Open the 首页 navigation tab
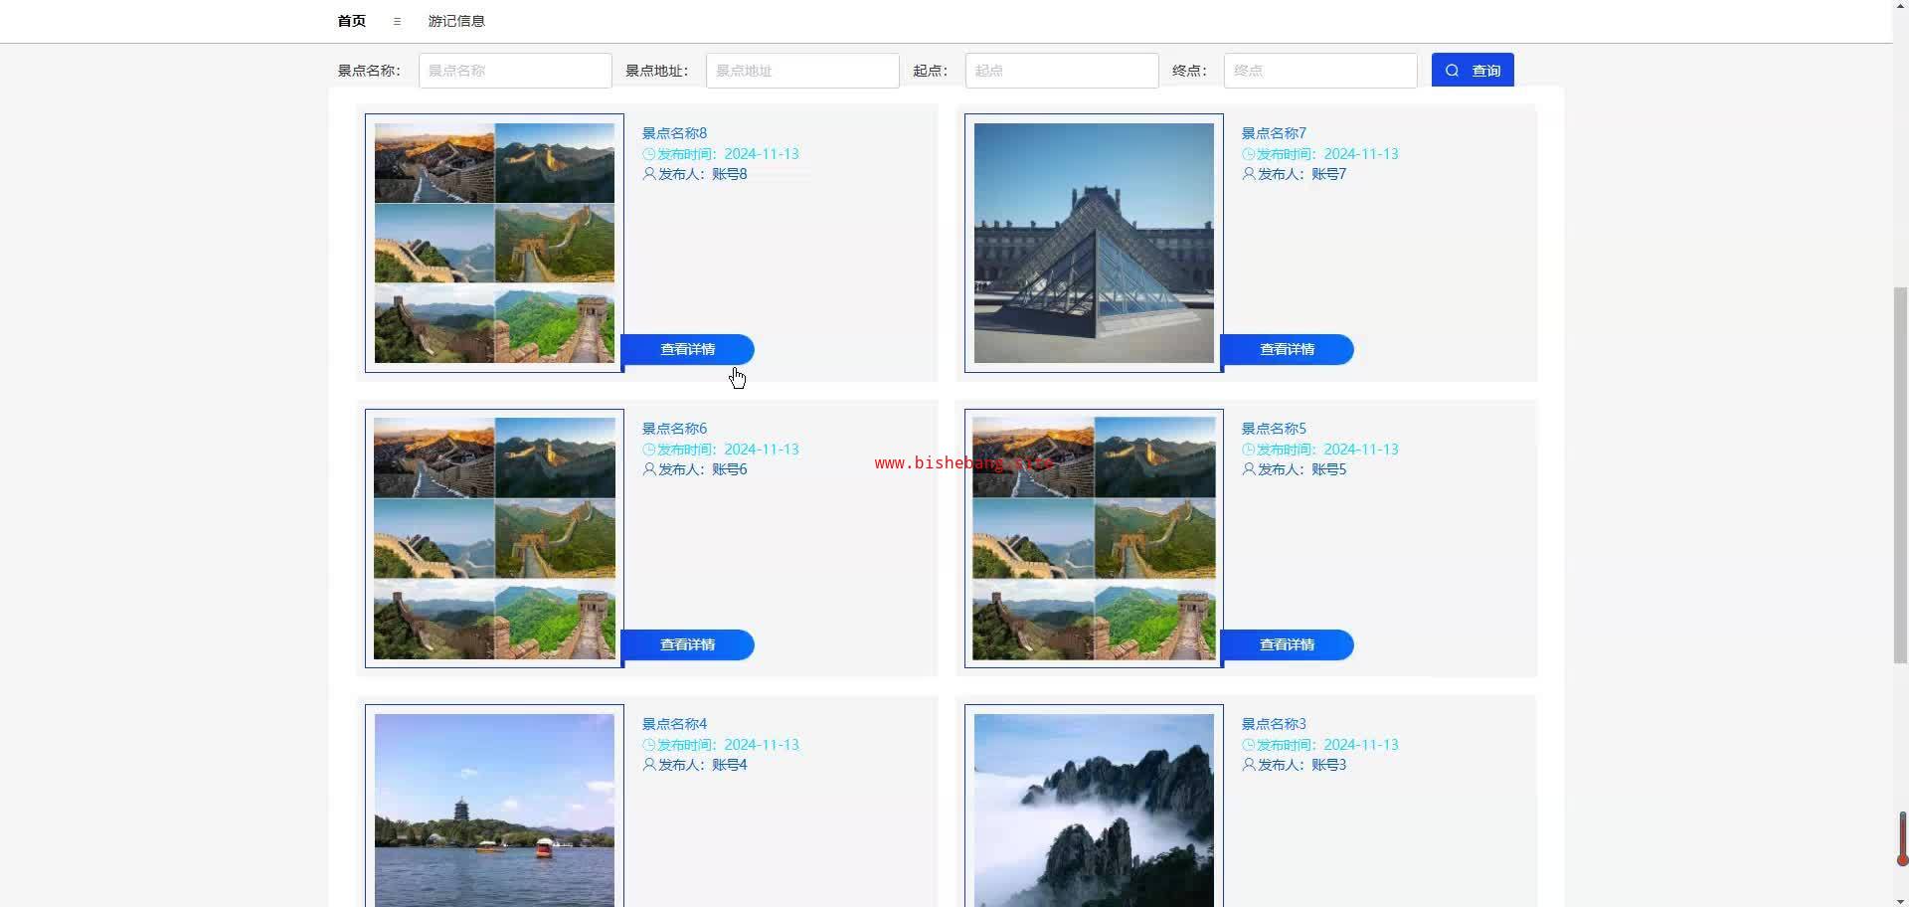 pos(351,21)
